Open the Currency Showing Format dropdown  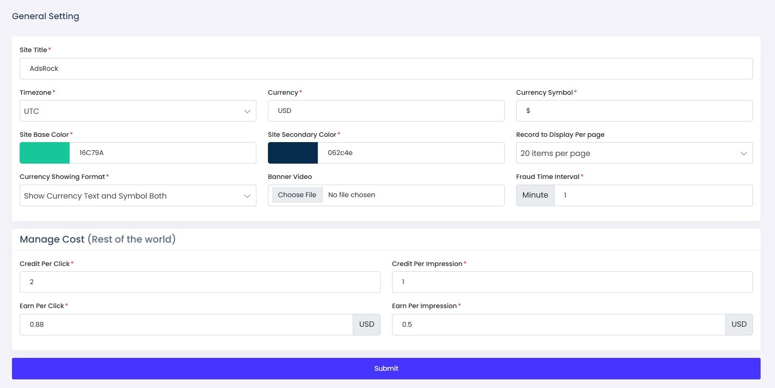click(138, 196)
